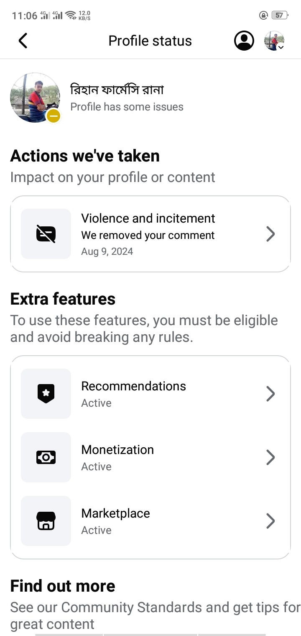This screenshot has height=636, width=301.
Task: Tap the yellow minus status badge
Action: pos(53,116)
